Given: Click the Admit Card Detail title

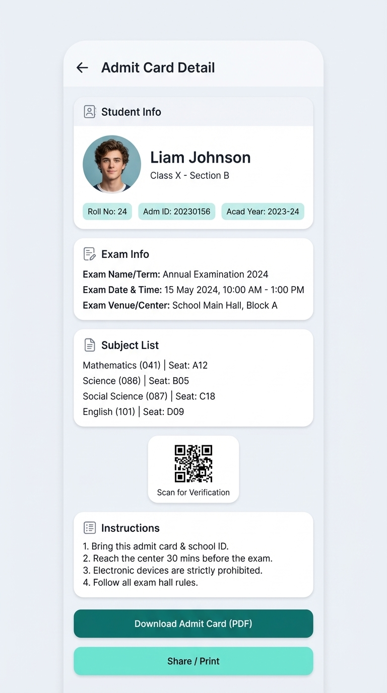Looking at the screenshot, I should tap(158, 68).
